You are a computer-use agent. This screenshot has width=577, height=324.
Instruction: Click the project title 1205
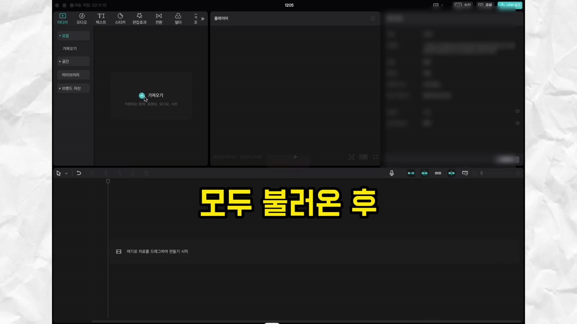pyautogui.click(x=289, y=5)
